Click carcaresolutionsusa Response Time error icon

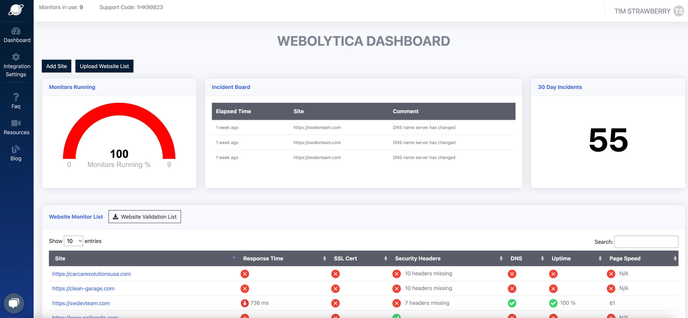click(x=245, y=274)
